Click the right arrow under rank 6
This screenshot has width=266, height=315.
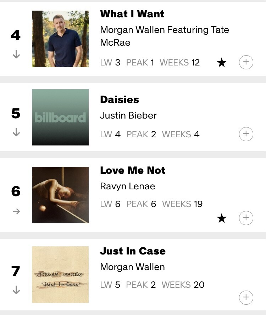[x=16, y=211]
